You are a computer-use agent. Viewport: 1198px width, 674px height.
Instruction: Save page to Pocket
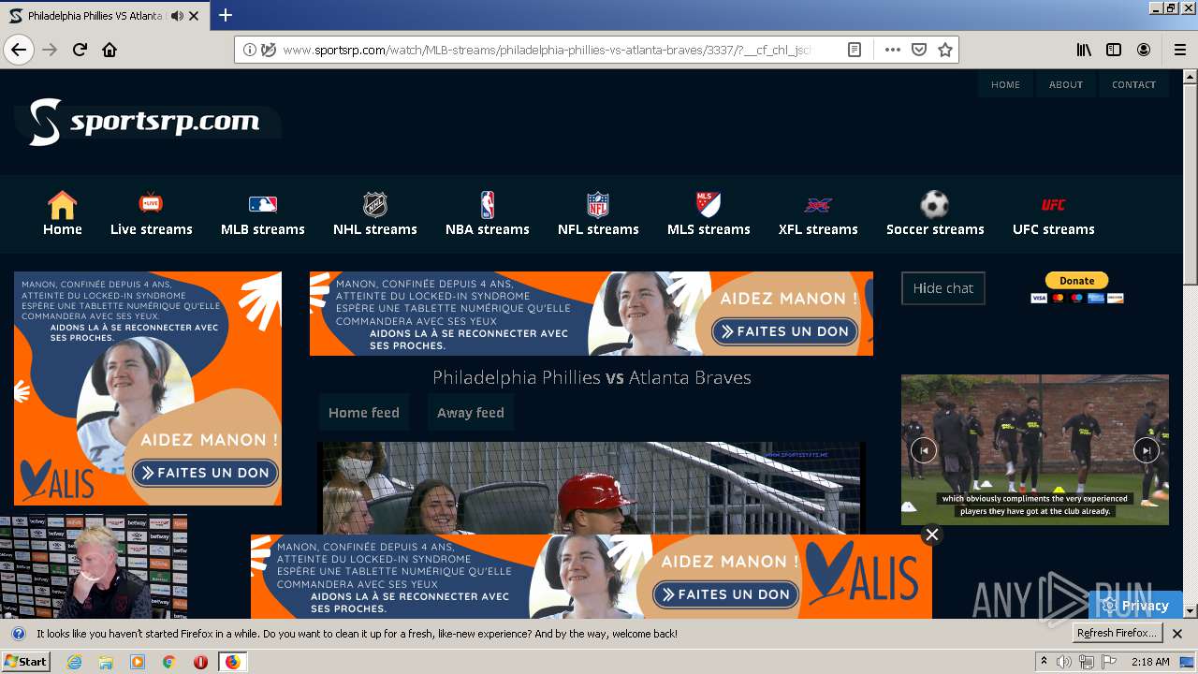(919, 50)
